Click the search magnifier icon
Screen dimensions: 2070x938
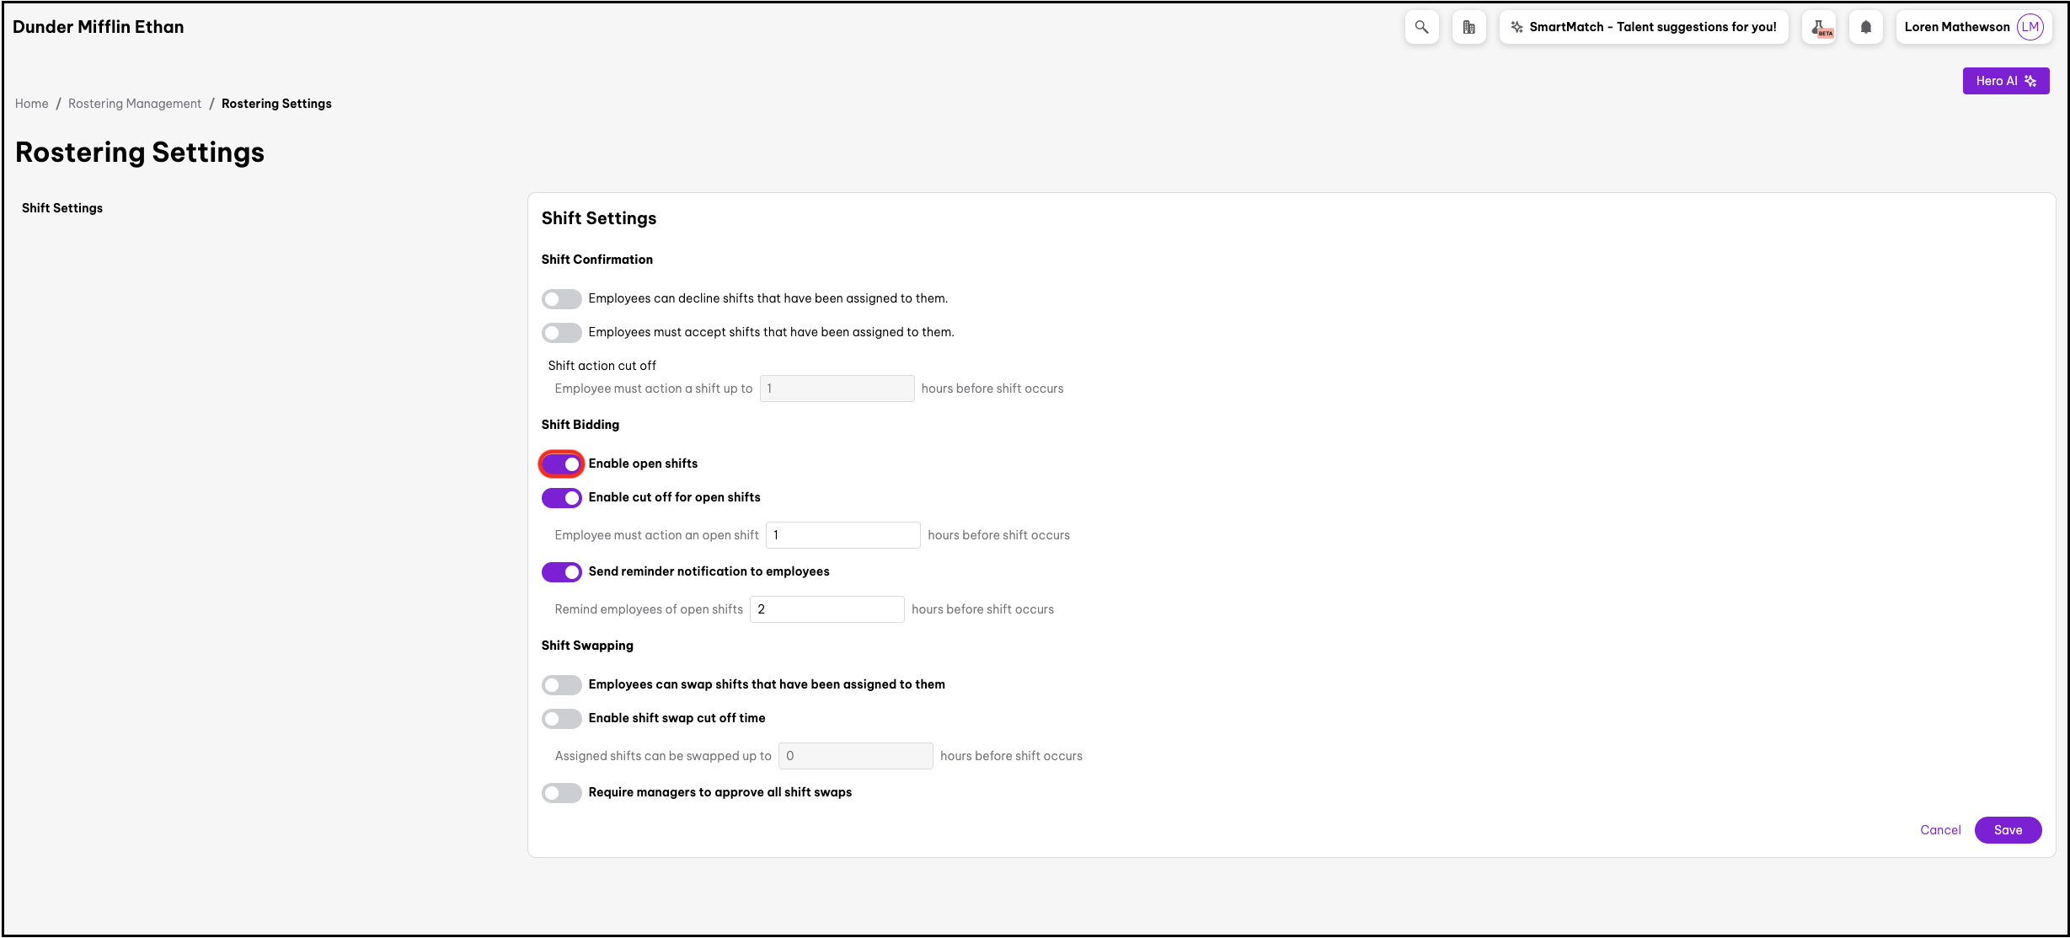(1421, 27)
